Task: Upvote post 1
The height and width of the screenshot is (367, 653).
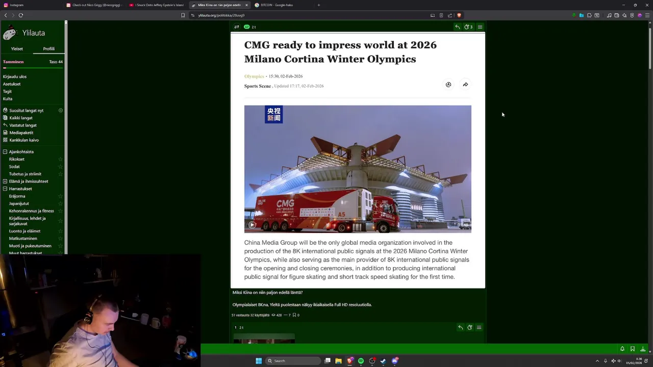Action: 470,328
